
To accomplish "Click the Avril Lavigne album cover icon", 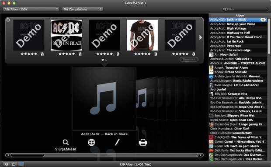I will click(211, 85).
